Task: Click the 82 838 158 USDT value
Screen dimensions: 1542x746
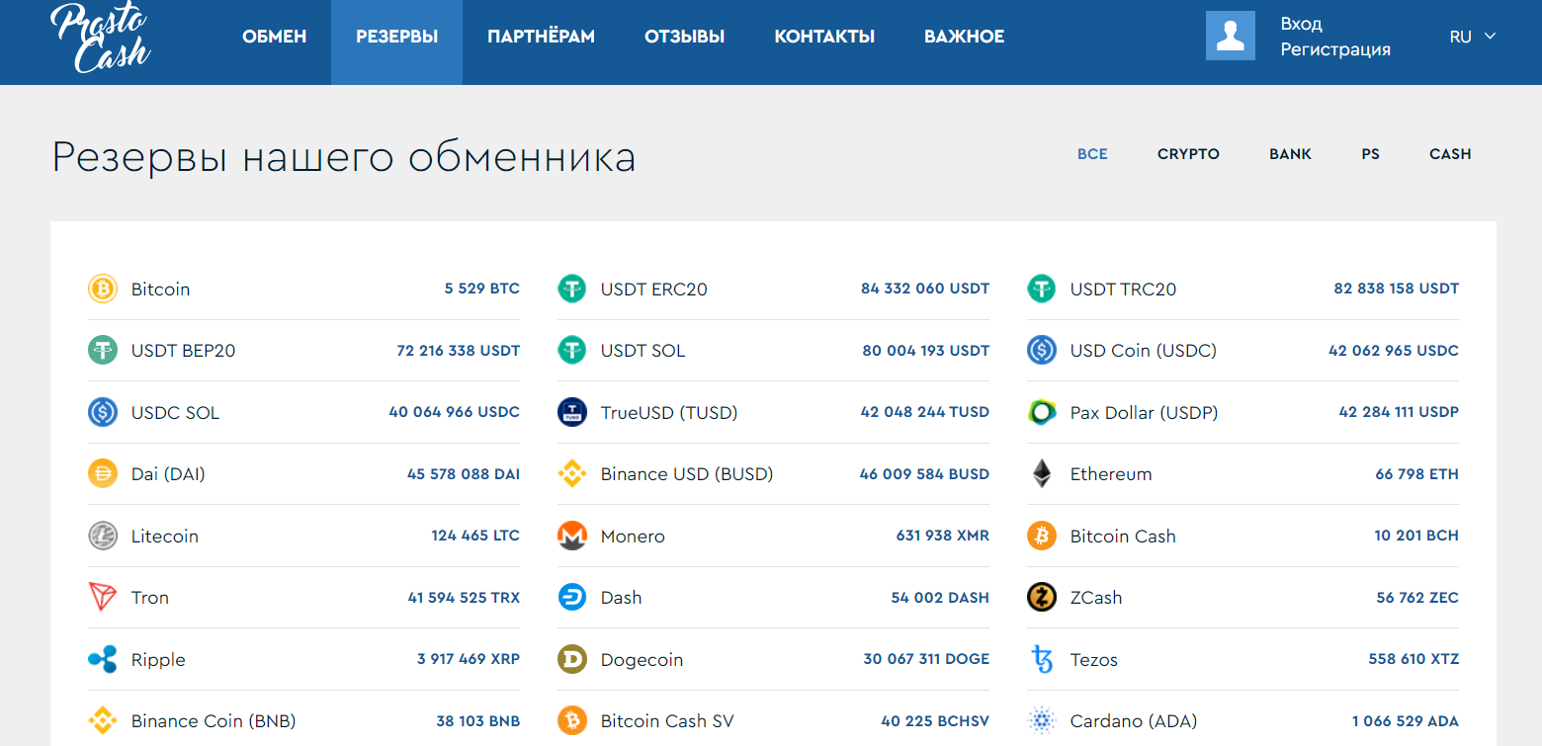Action: pos(1396,289)
